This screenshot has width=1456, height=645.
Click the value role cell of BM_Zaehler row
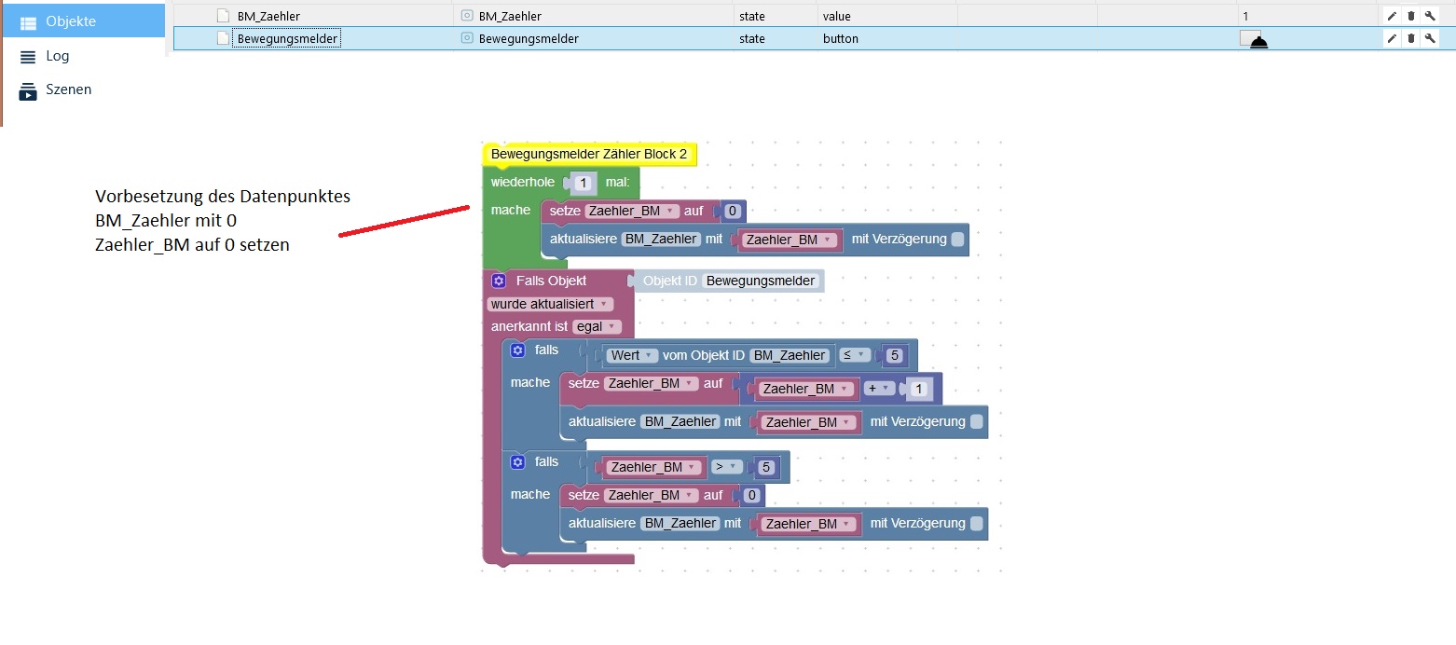pyautogui.click(x=886, y=16)
